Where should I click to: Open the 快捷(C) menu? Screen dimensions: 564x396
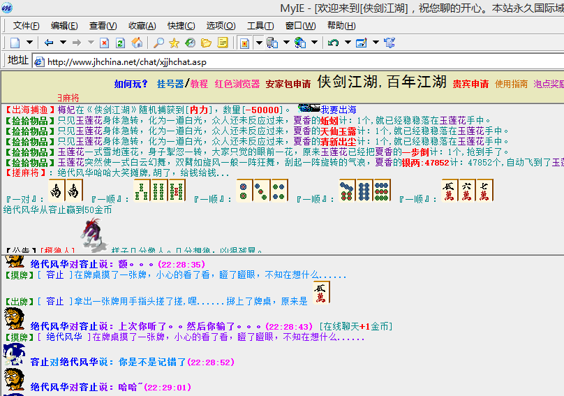point(181,26)
